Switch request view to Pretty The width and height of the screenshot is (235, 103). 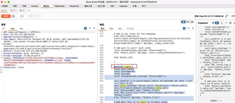(x=4, y=29)
